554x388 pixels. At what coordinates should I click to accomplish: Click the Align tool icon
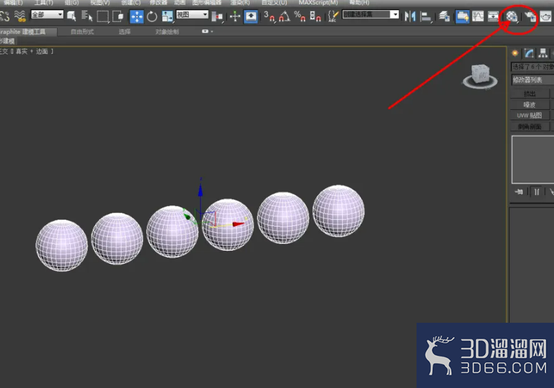pos(426,16)
